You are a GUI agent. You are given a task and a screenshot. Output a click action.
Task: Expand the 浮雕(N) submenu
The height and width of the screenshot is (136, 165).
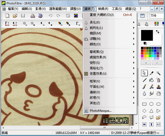tap(110, 39)
